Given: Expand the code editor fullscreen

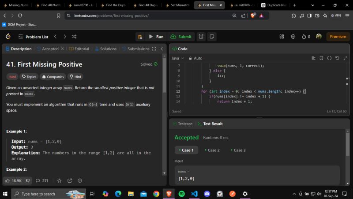Looking at the screenshot, I should (345, 58).
